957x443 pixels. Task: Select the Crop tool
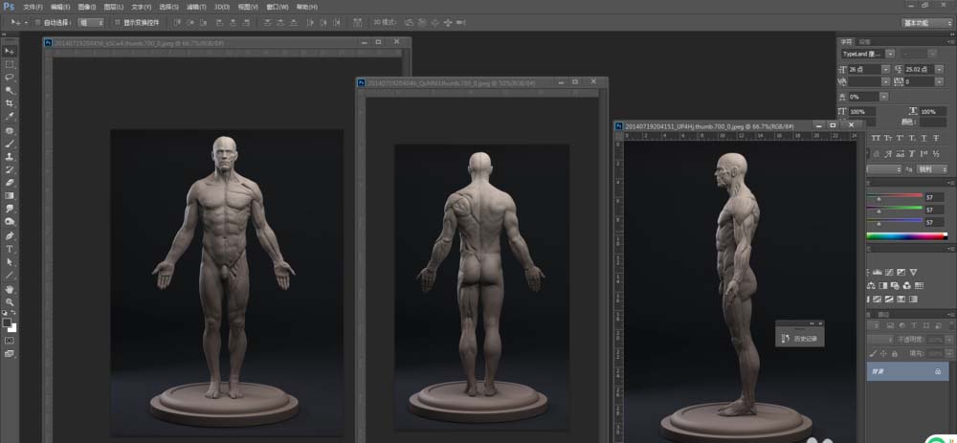[x=10, y=102]
